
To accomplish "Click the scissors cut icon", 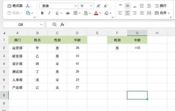I will 28,6.
